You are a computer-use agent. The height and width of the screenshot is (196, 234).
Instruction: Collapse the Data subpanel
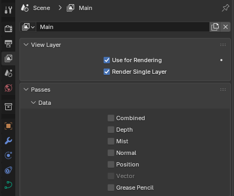pos(33,102)
